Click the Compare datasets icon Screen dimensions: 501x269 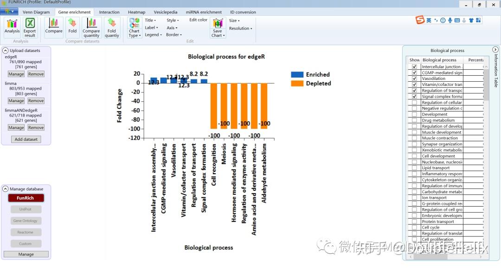[x=53, y=26]
